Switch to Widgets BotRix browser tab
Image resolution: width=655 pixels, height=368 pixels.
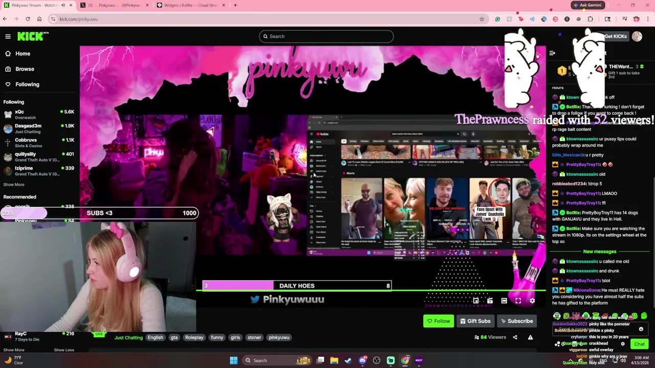click(x=191, y=5)
